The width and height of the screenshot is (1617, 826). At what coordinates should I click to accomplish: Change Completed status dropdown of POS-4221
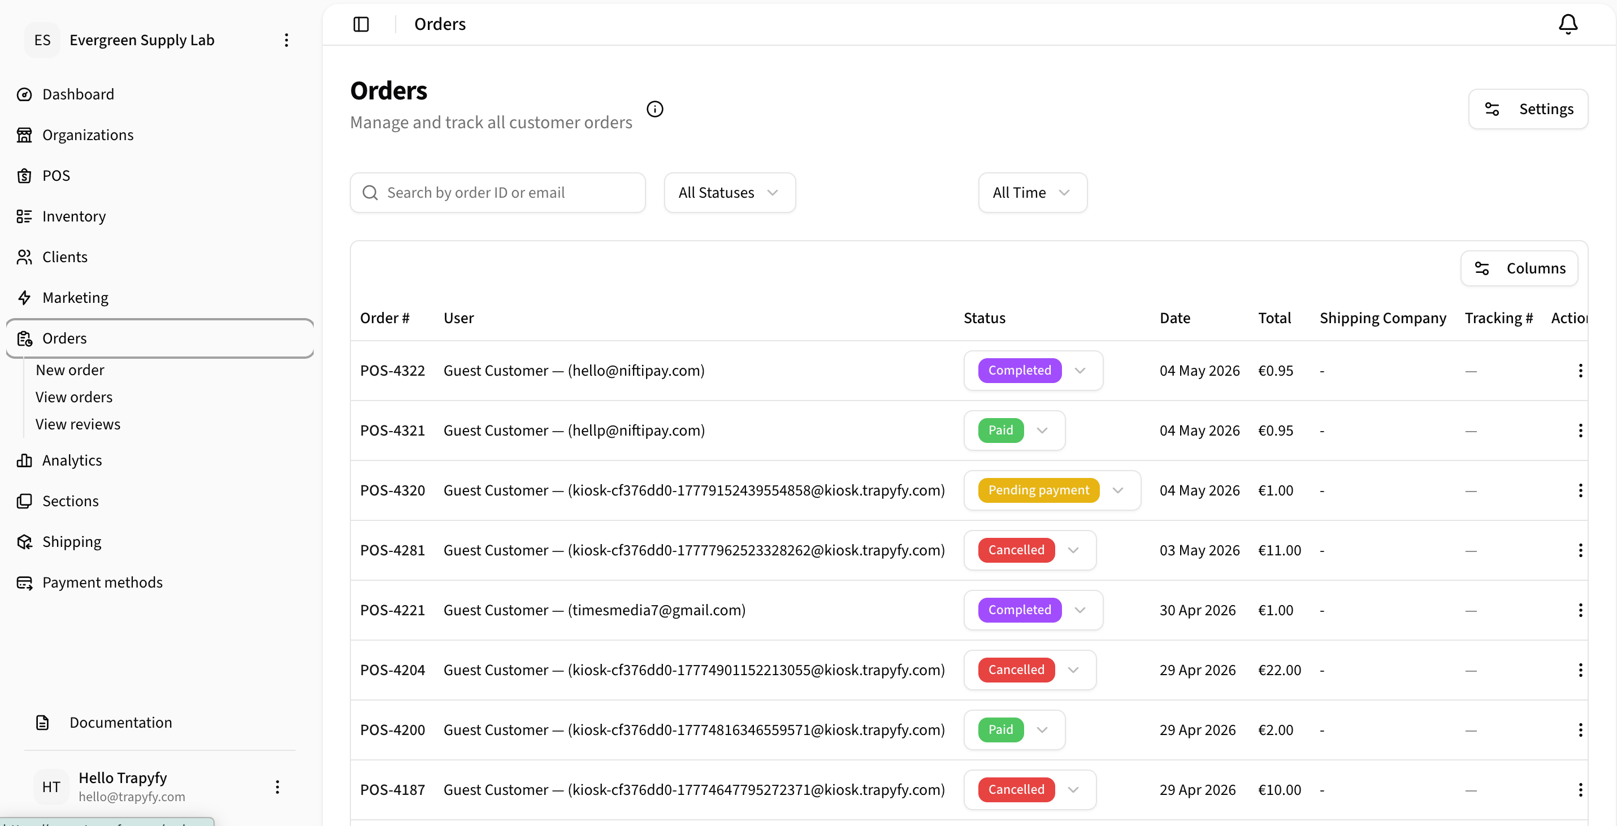pyautogui.click(x=1033, y=610)
